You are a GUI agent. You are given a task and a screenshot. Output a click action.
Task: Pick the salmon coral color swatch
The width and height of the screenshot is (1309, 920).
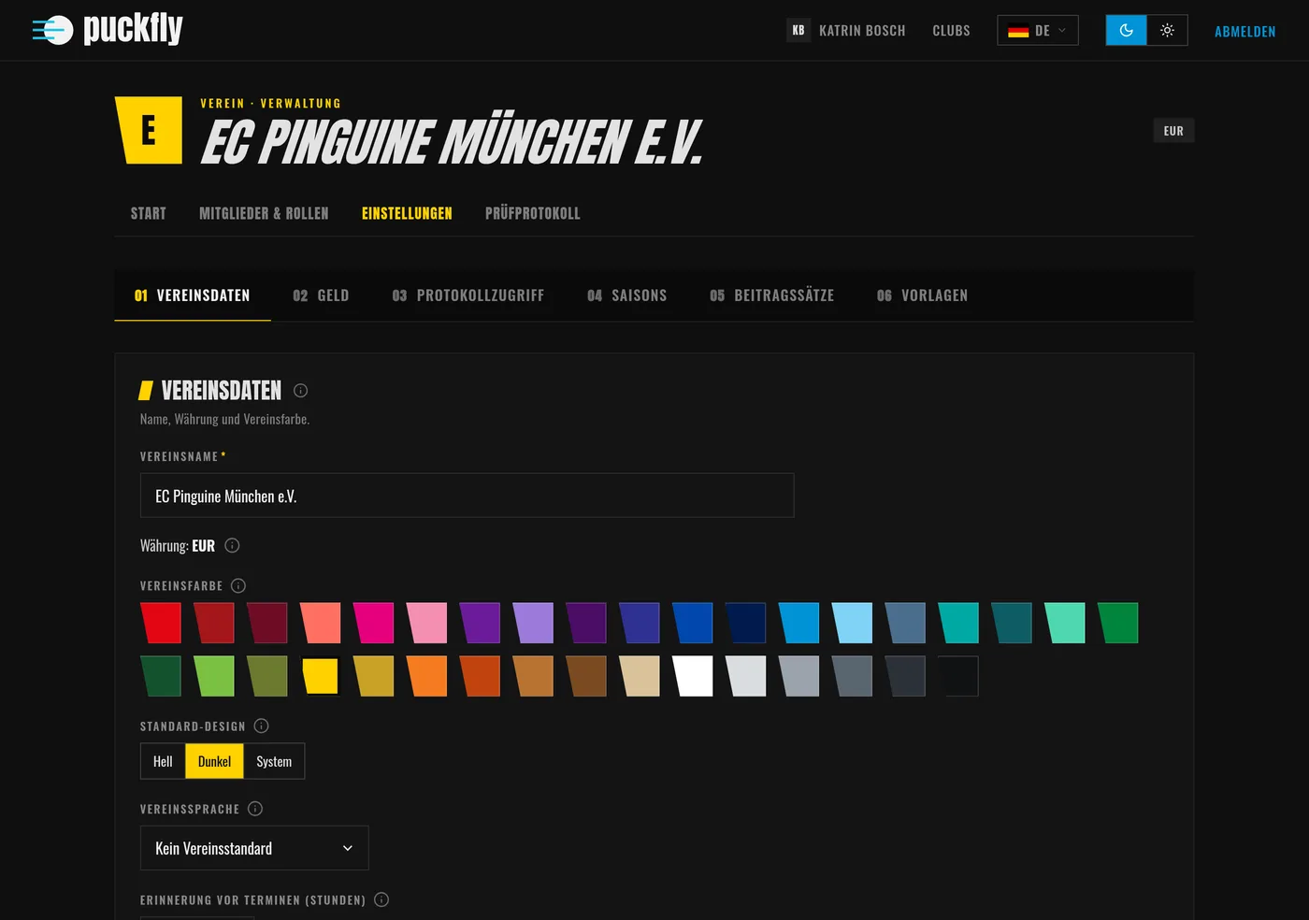click(321, 623)
